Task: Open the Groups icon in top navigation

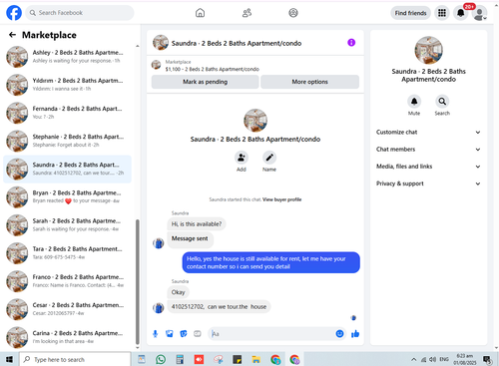Action: (x=293, y=13)
